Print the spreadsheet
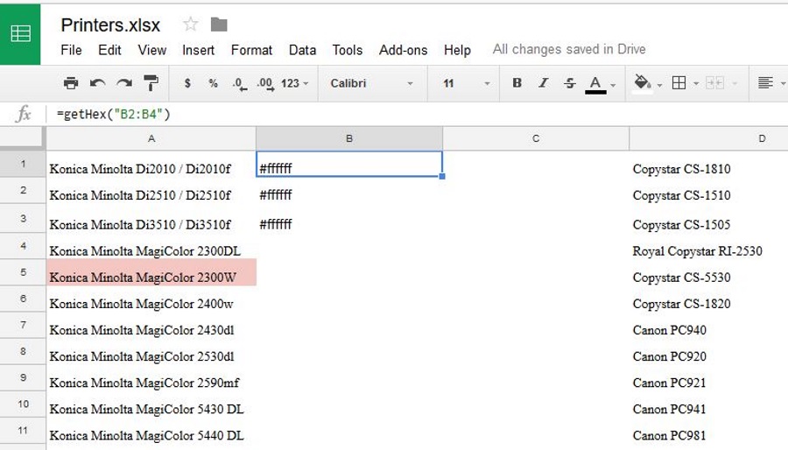Viewport: 788px width, 450px height. 71,83
